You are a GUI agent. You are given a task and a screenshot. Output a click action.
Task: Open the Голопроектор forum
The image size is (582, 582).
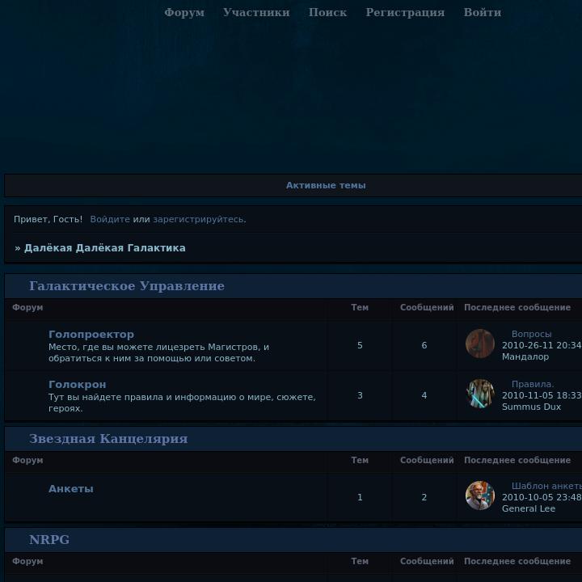tap(91, 335)
